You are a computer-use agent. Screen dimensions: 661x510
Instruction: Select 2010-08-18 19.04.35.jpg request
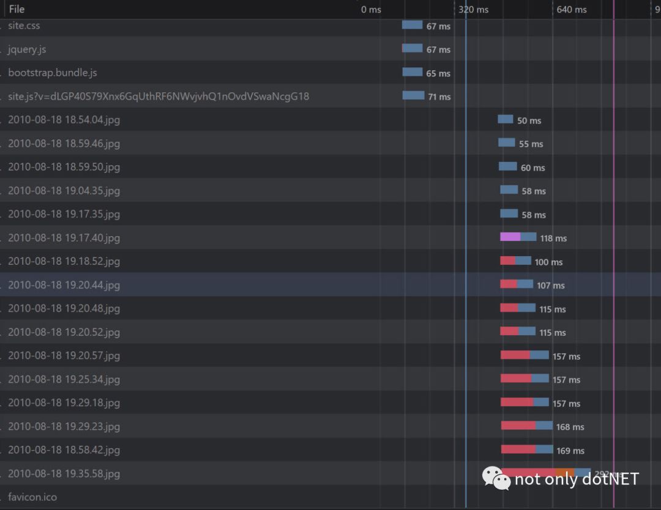coord(330,190)
